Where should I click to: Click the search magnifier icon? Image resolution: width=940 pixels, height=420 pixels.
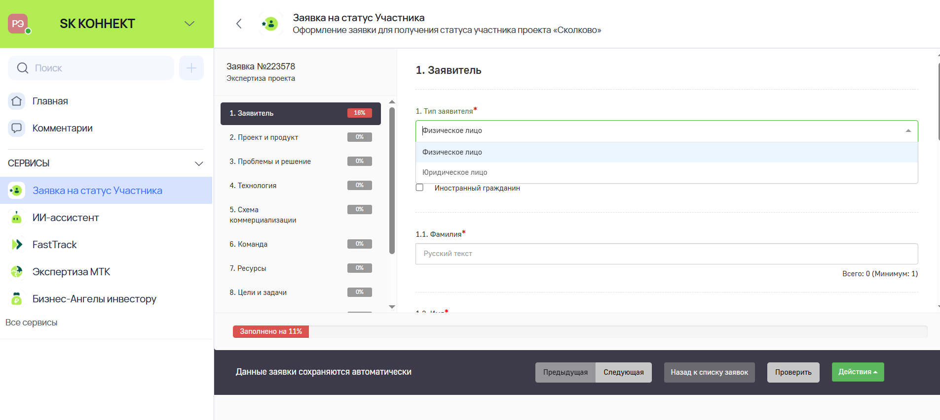[x=23, y=68]
